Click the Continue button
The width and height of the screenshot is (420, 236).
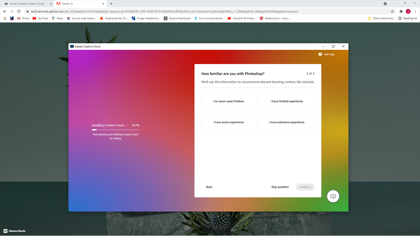click(x=305, y=187)
